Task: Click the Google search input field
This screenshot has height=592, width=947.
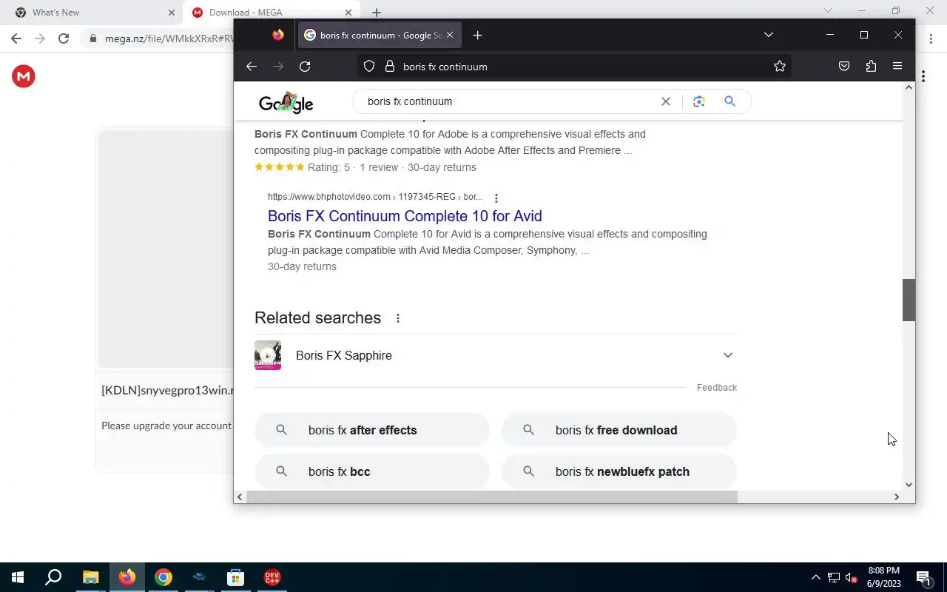Action: (510, 101)
